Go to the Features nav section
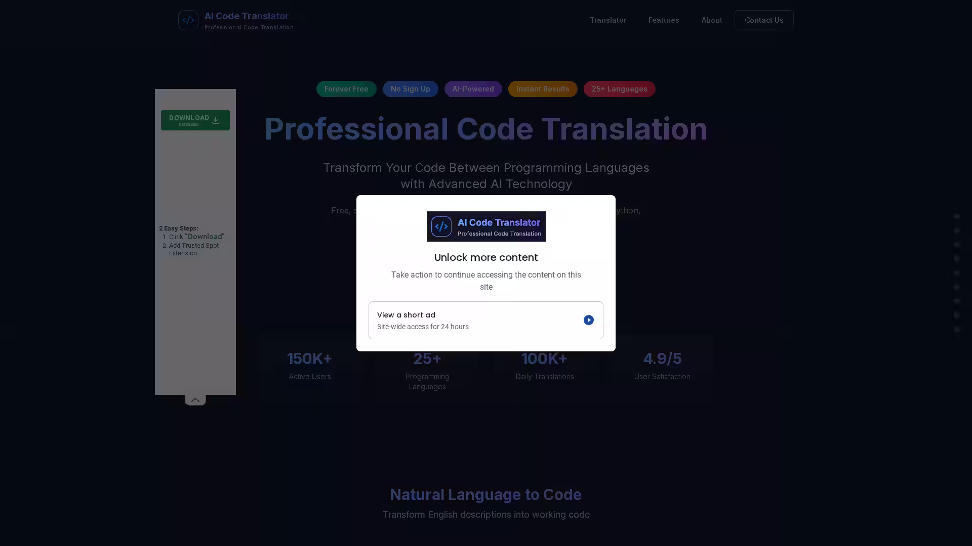The width and height of the screenshot is (972, 546). click(x=663, y=20)
